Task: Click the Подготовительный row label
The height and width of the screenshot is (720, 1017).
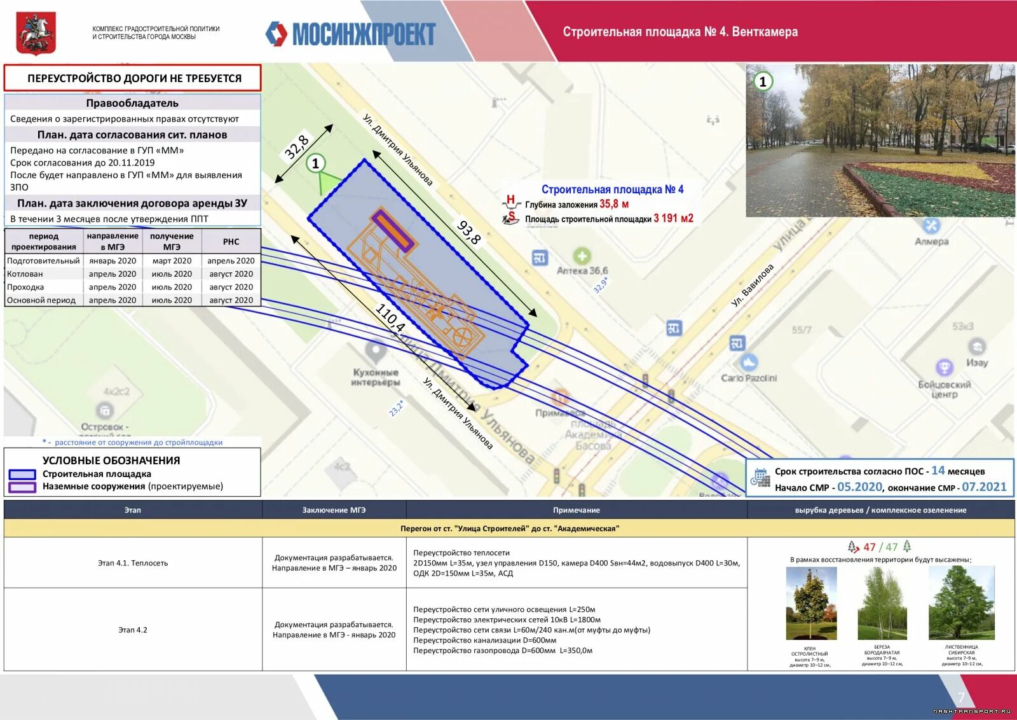Action: pyautogui.click(x=44, y=261)
